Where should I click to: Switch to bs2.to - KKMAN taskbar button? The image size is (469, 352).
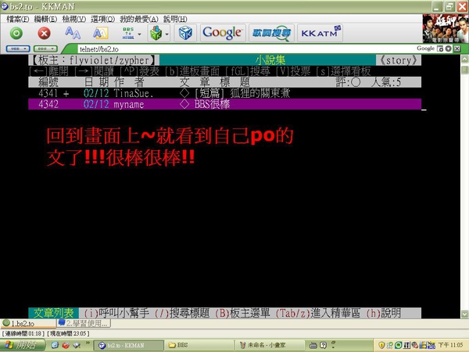(x=129, y=345)
